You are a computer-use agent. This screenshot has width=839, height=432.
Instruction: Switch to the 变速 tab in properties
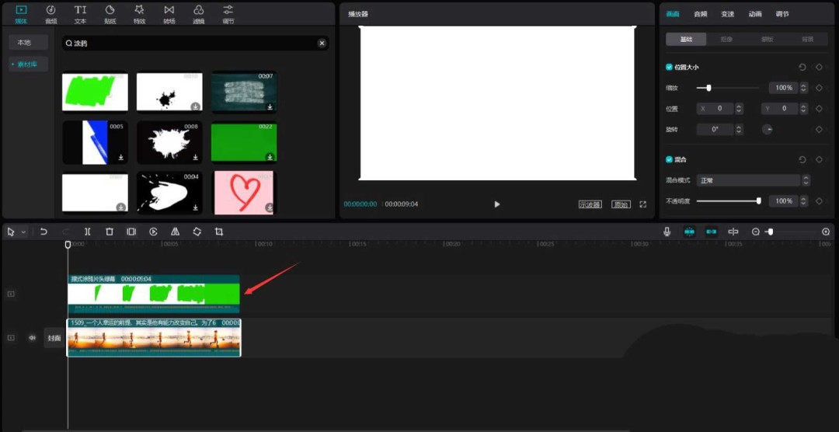pyautogui.click(x=727, y=14)
